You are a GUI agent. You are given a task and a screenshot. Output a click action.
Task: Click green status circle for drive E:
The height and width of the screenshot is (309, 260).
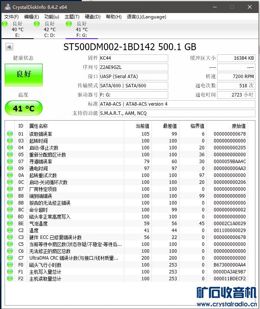[x=5, y=24]
